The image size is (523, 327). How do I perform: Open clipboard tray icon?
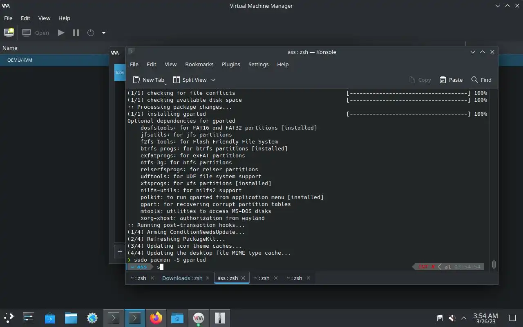440,318
